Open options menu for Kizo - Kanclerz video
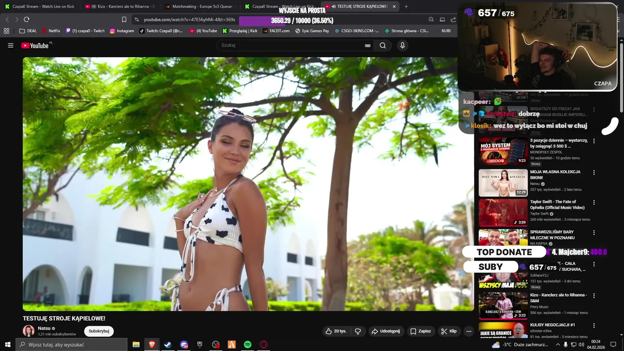This screenshot has width=624, height=351. [x=594, y=295]
